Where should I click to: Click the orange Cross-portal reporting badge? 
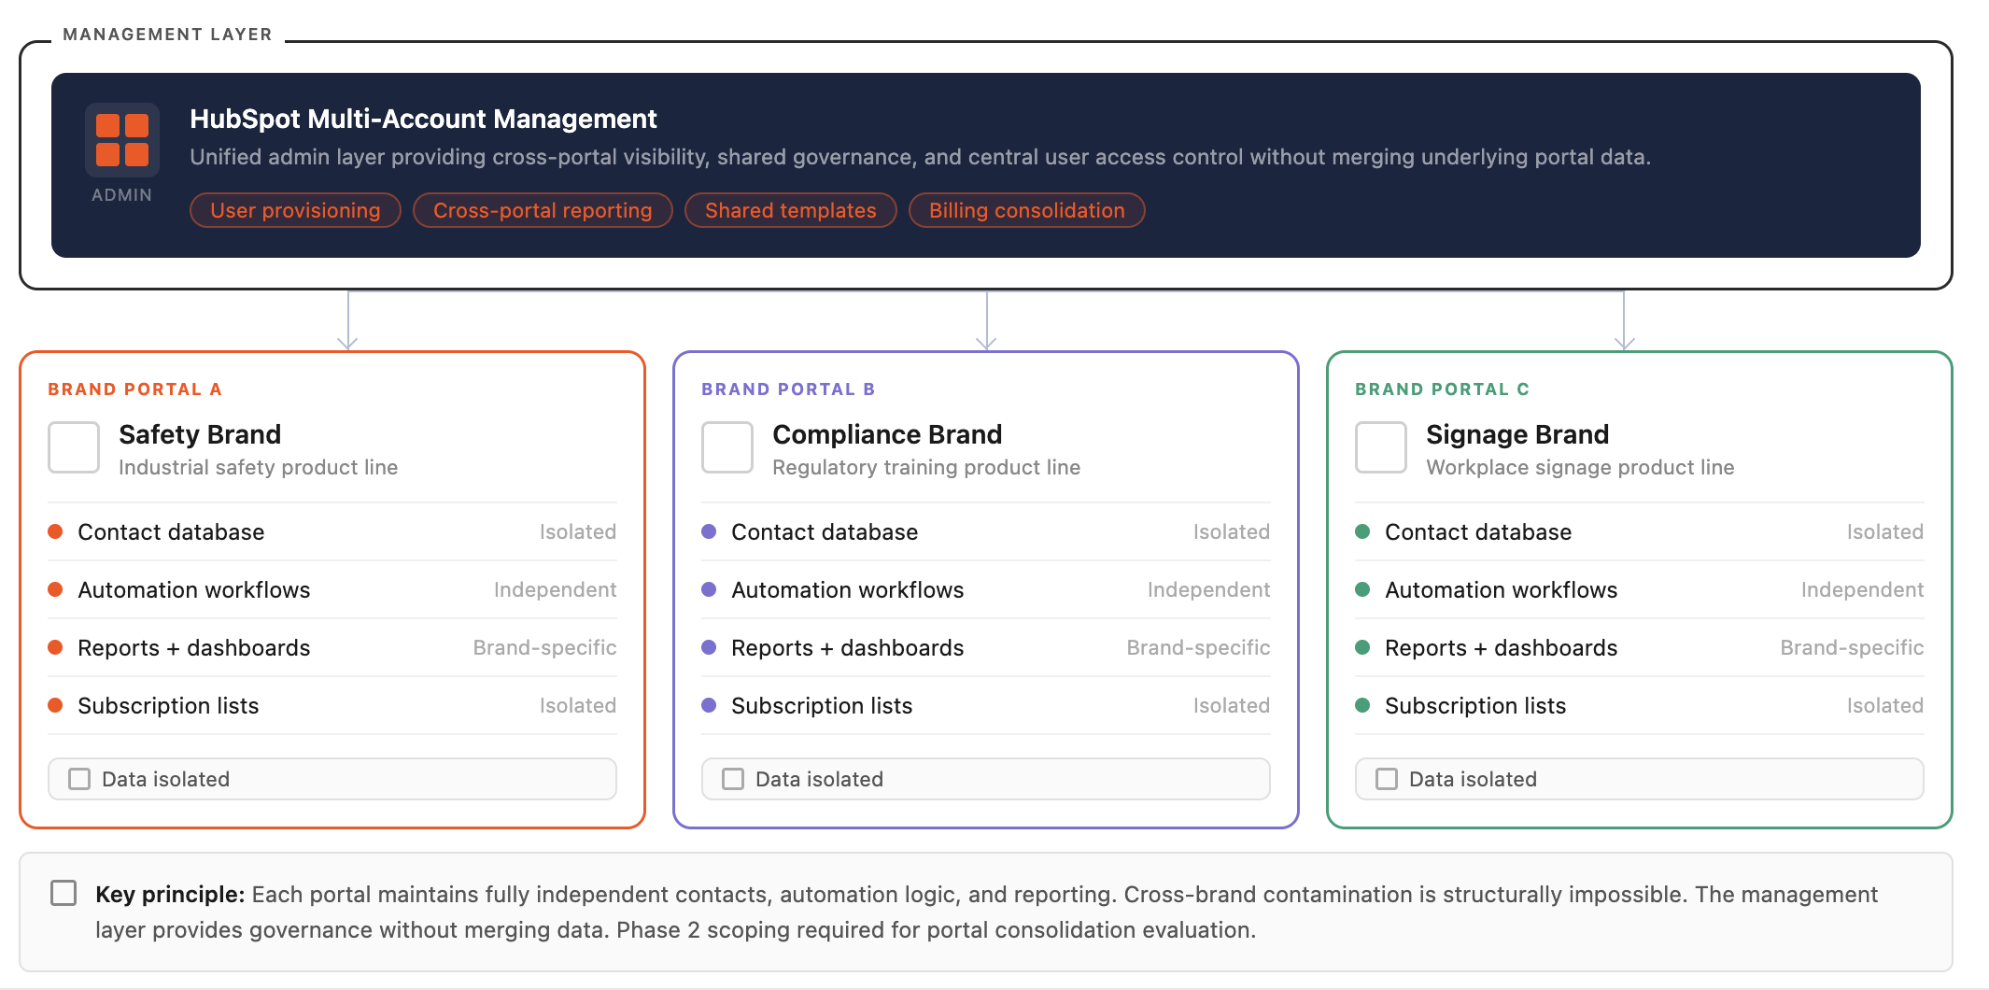coord(542,210)
